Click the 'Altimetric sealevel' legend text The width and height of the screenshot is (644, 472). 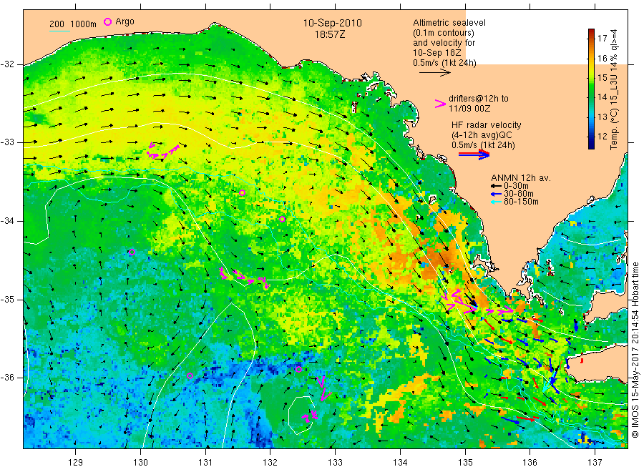[449, 23]
